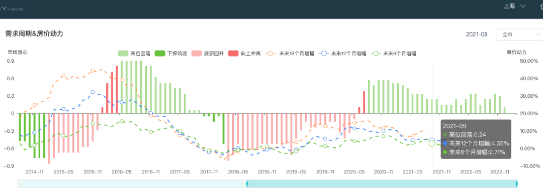Click the 2021-11 x-axis label
Viewport: 543px width, 190px height.
441,171
